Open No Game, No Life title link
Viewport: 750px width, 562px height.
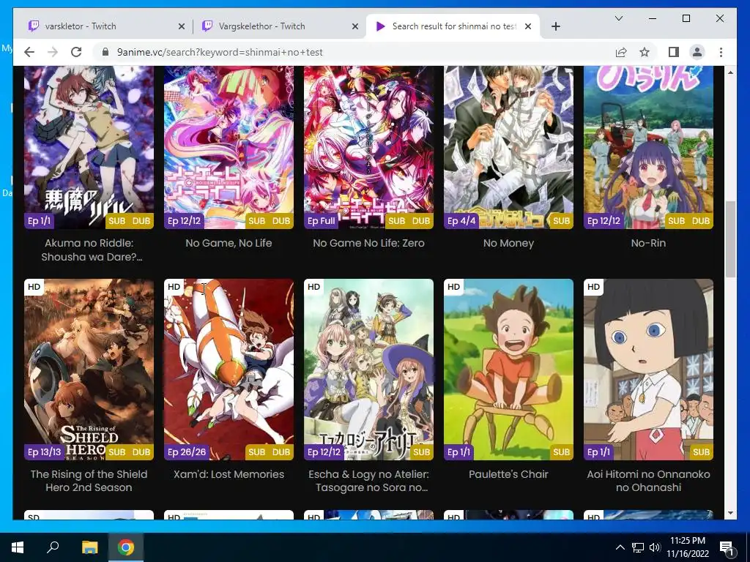click(x=229, y=243)
